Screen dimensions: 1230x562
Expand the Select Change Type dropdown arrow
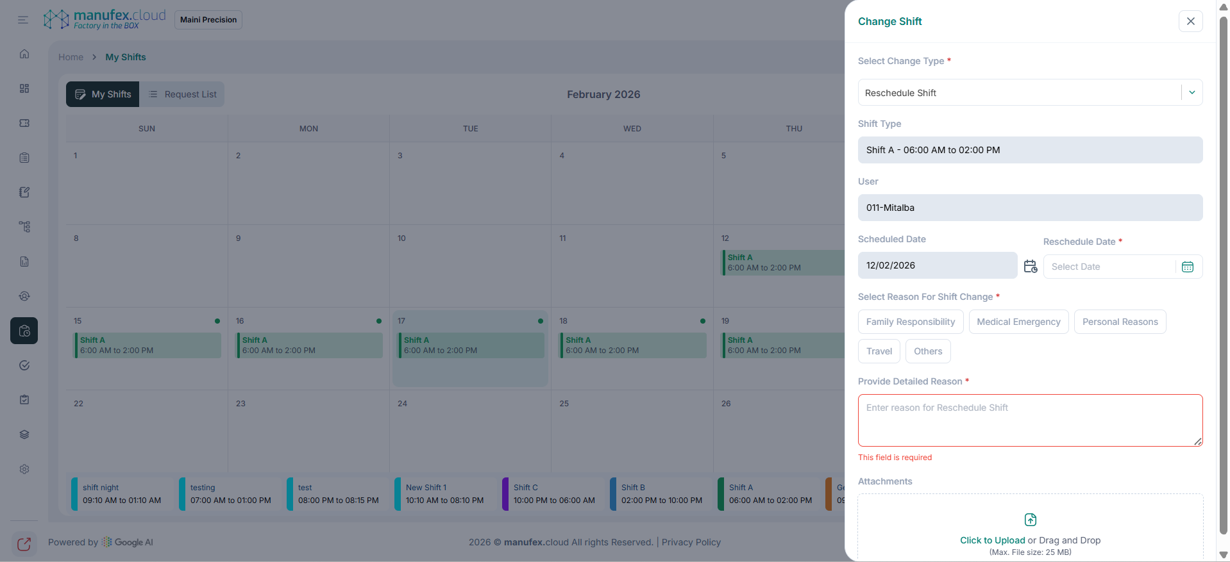point(1192,92)
